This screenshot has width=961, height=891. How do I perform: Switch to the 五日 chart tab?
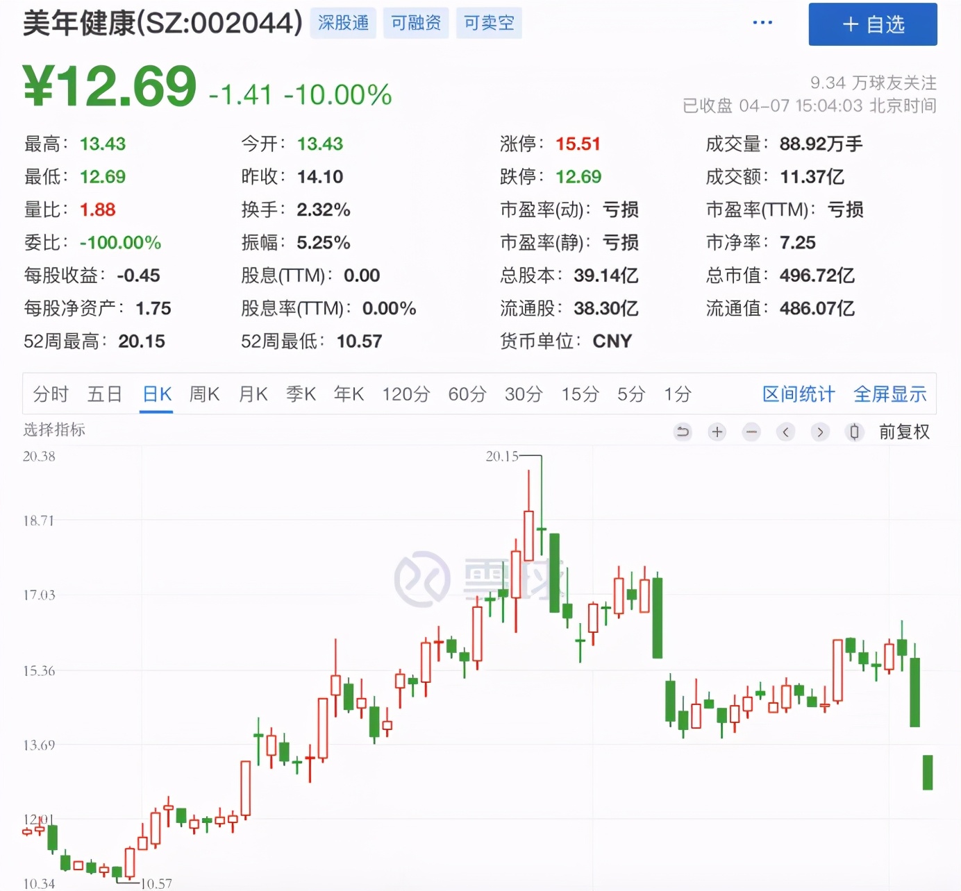pyautogui.click(x=105, y=394)
